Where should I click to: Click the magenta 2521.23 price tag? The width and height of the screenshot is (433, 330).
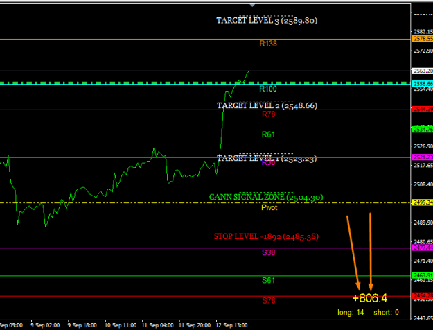tap(422, 157)
